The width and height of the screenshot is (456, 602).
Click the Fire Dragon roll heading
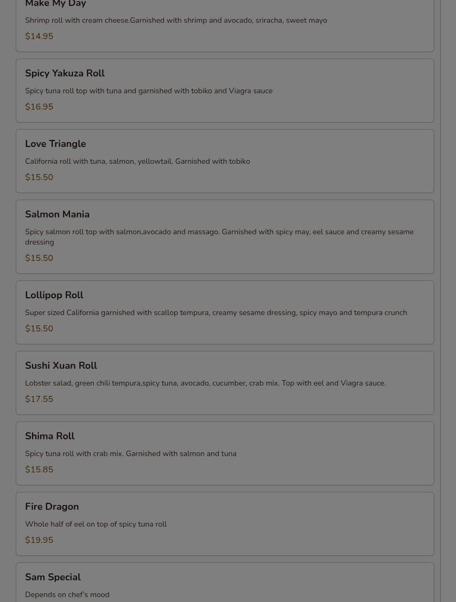[52, 507]
